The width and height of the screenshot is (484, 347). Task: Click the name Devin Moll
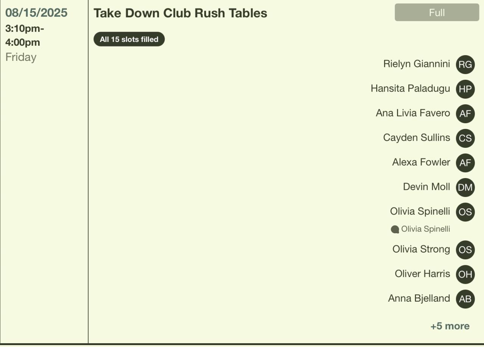click(x=427, y=187)
